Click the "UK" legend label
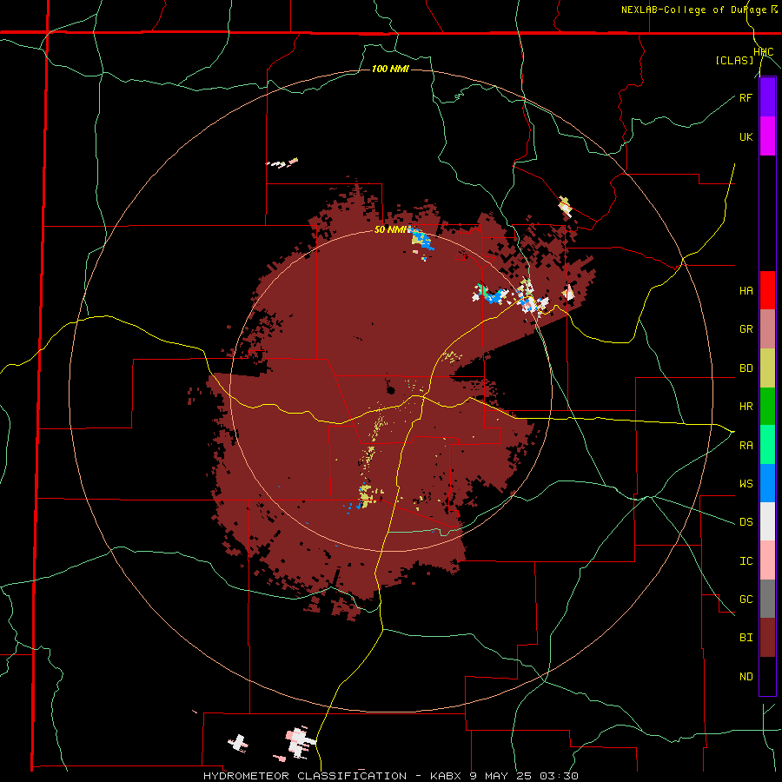782x782 pixels. 746,136
